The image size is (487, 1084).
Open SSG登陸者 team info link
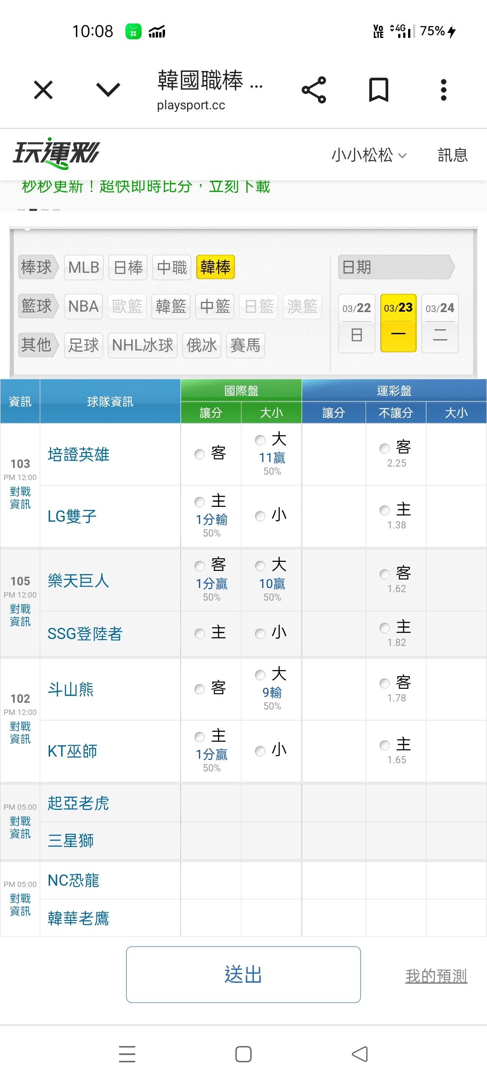tap(85, 634)
